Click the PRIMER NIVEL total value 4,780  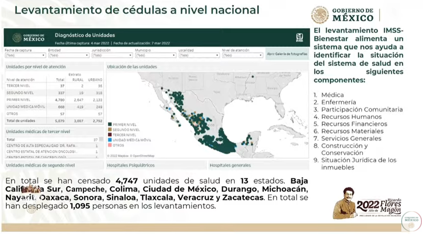(60, 100)
